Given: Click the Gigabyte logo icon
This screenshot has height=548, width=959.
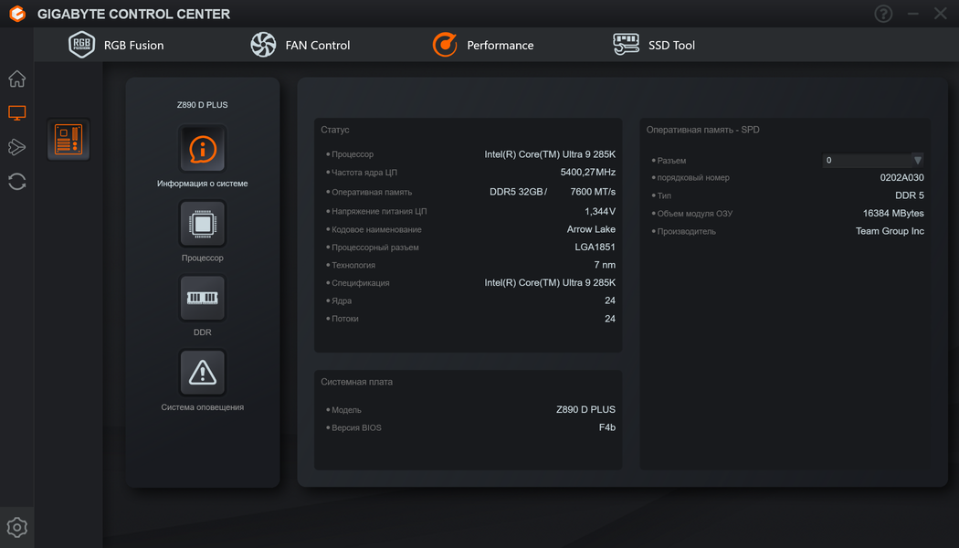Looking at the screenshot, I should tap(17, 14).
